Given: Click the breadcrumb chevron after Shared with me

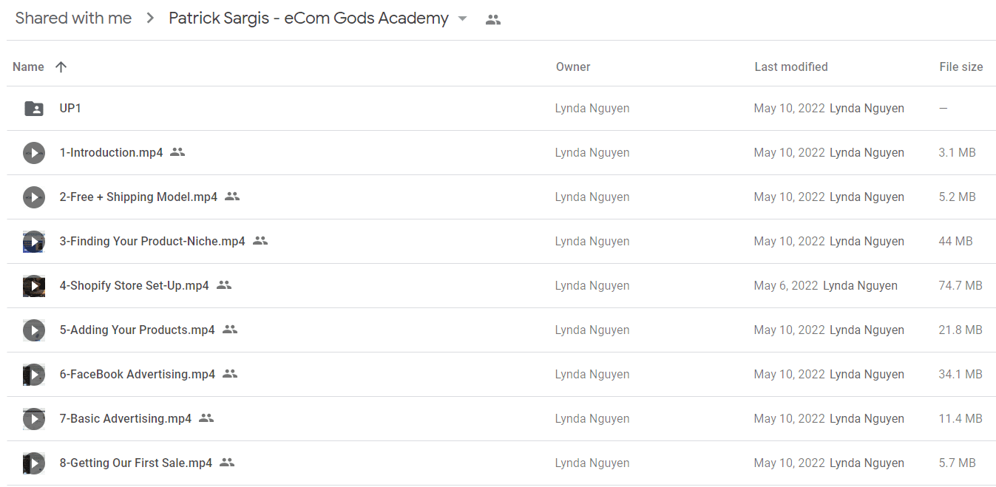Looking at the screenshot, I should [x=151, y=18].
